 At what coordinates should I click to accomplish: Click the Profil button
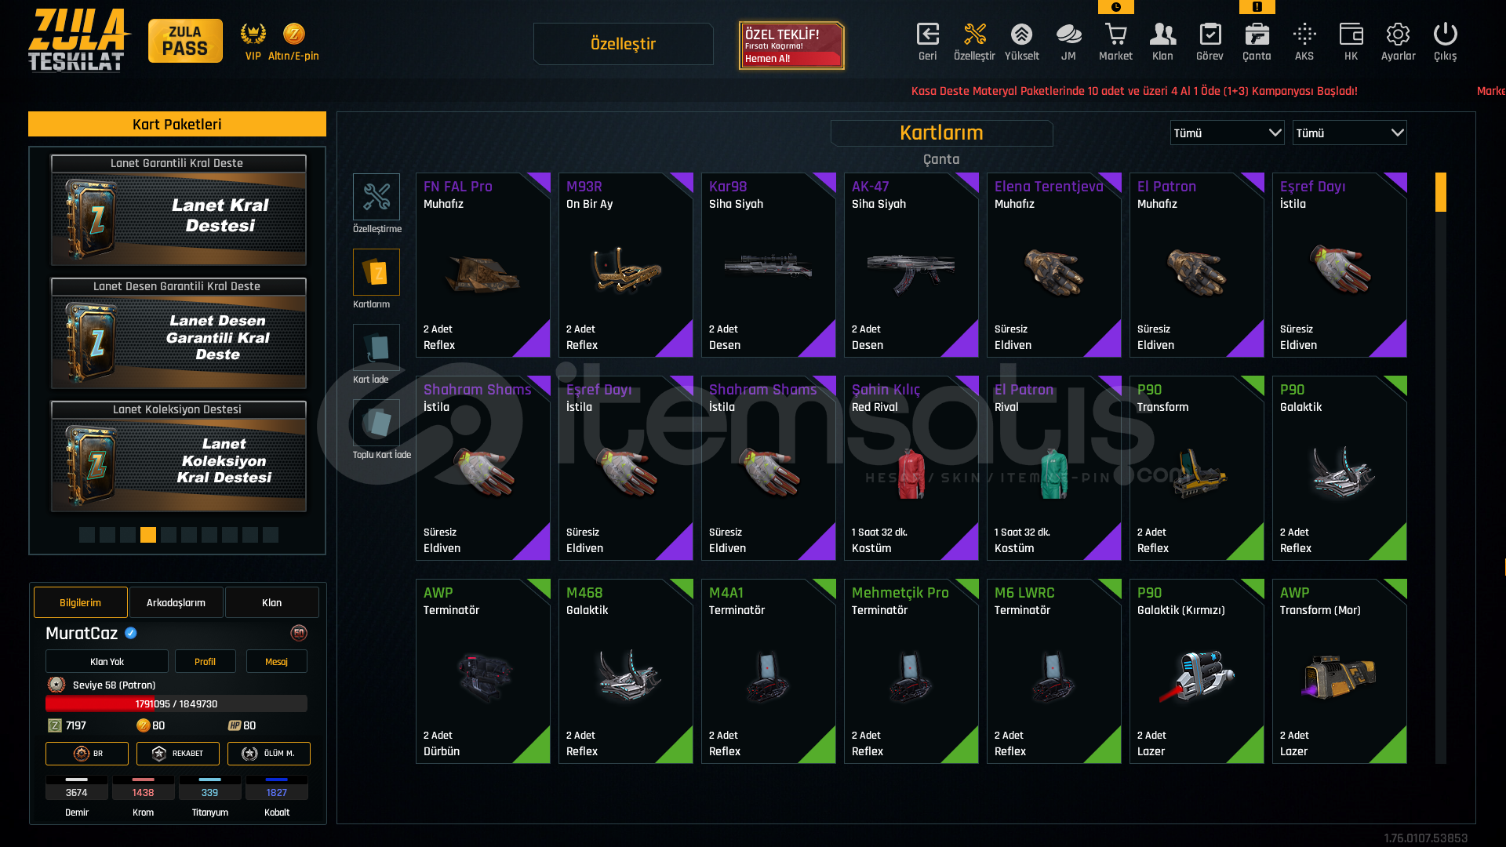click(206, 661)
